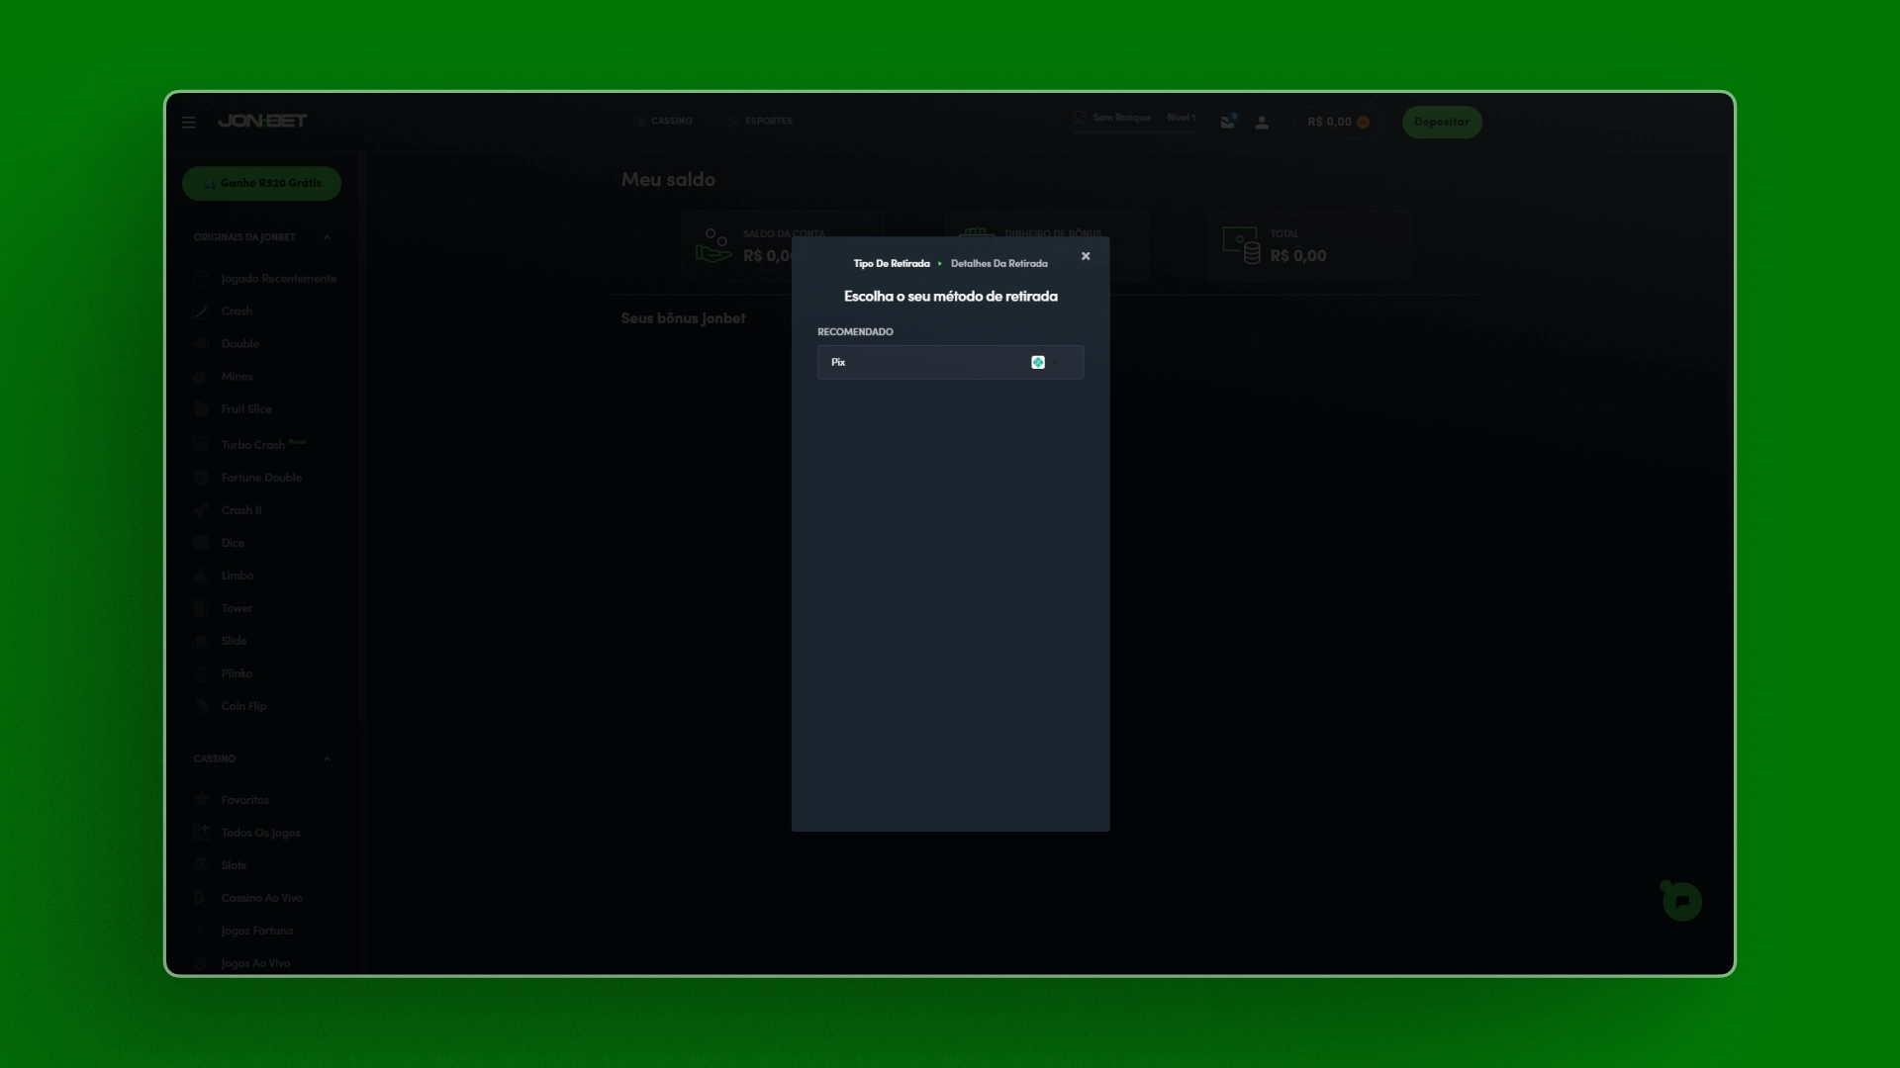Click the Limbo icon in sidebar
This screenshot has height=1068, width=1900.
[201, 576]
